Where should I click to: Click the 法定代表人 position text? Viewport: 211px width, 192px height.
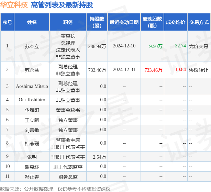[x=68, y=50]
